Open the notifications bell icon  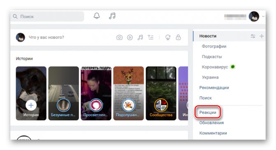click(97, 16)
